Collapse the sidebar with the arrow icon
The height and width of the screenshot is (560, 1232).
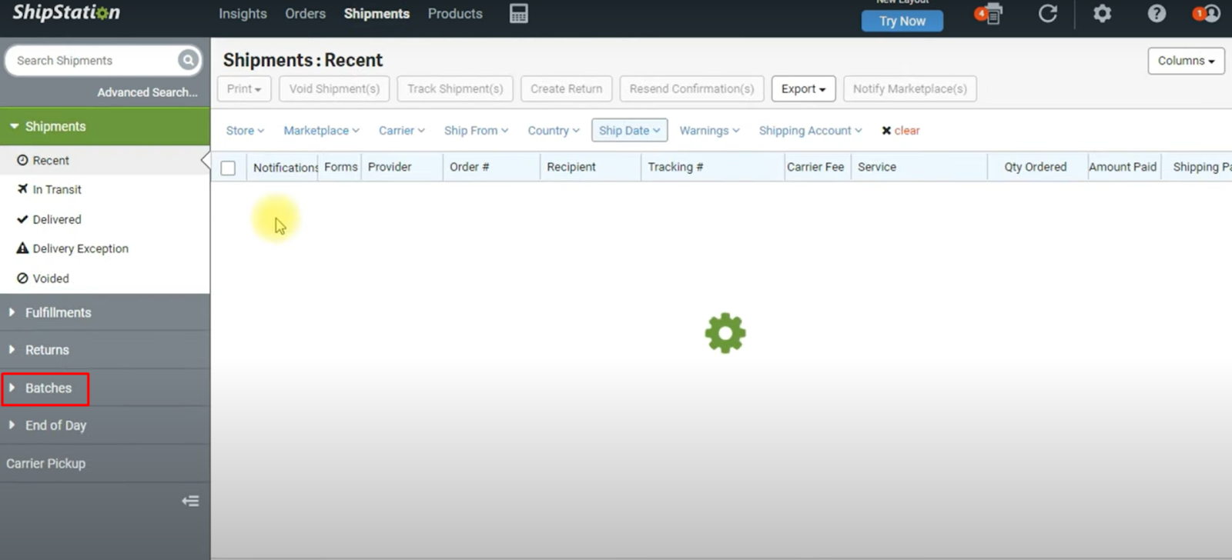[190, 502]
